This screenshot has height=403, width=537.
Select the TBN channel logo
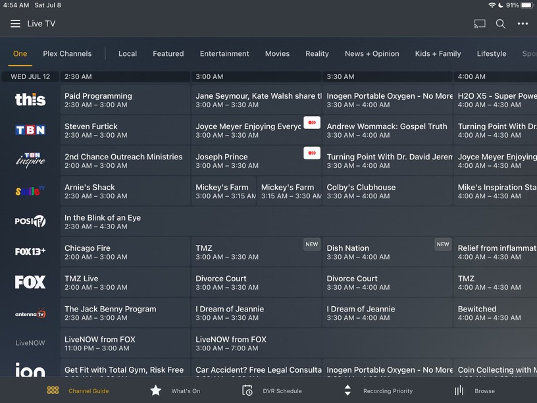click(30, 130)
